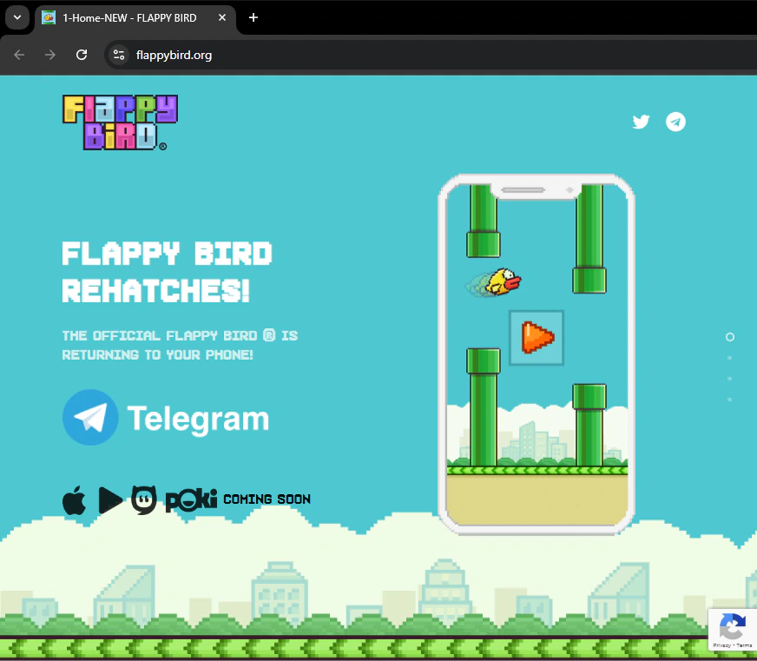Close the FLAPPY BIRD tab
The image size is (757, 661).
pyautogui.click(x=222, y=18)
